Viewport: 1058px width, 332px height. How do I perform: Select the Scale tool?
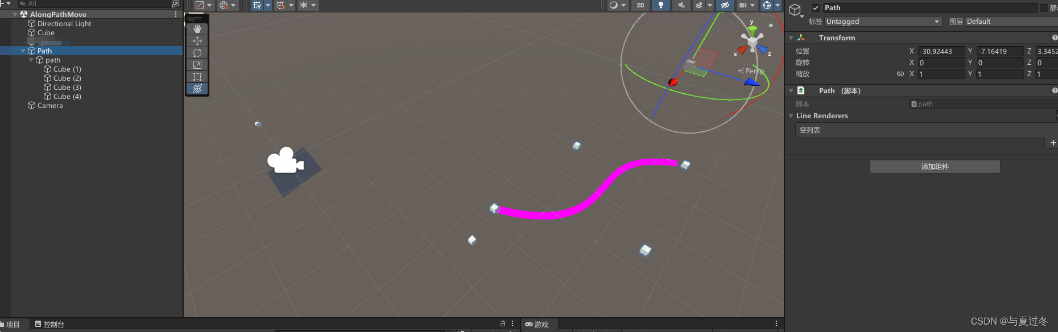point(197,65)
